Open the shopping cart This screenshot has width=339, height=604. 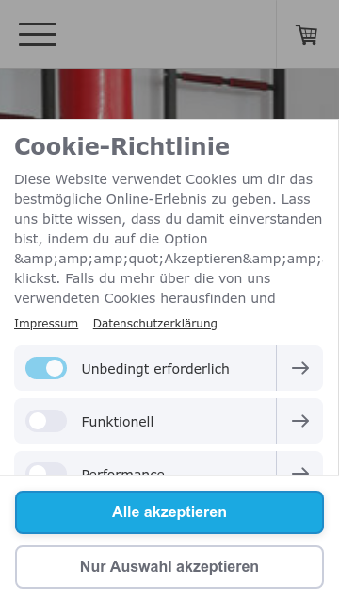point(306,35)
